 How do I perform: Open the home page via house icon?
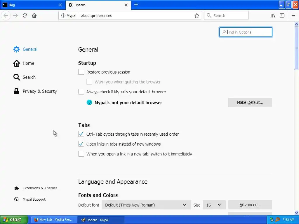(x=34, y=15)
